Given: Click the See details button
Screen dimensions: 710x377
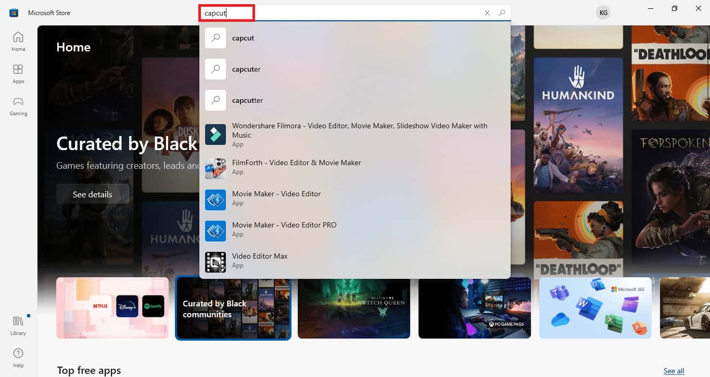Looking at the screenshot, I should coord(93,194).
